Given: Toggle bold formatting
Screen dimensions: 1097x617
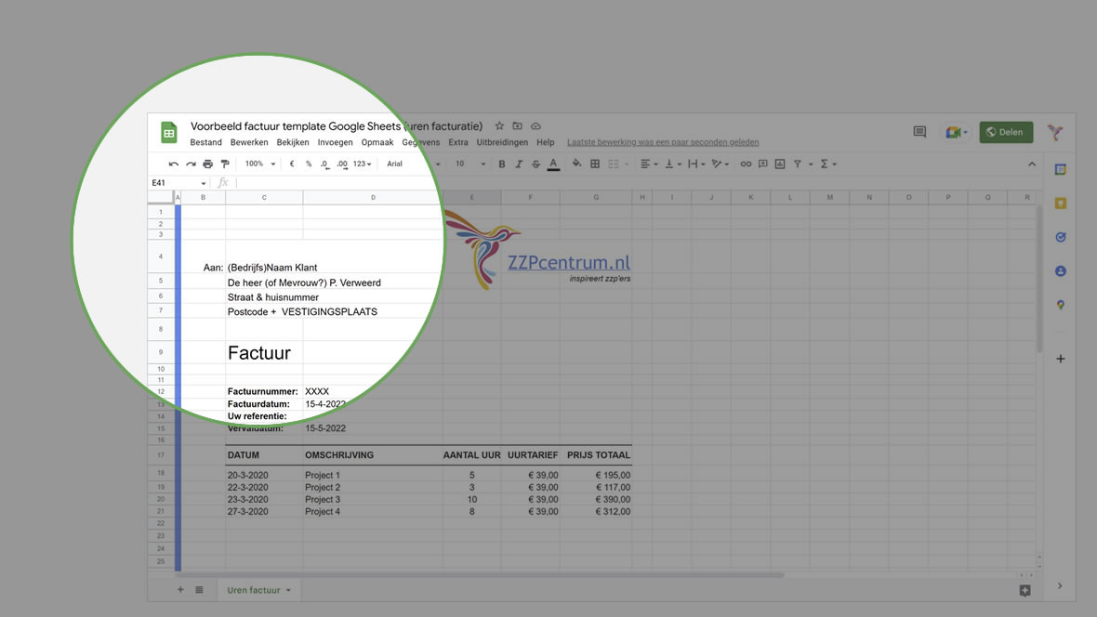Looking at the screenshot, I should 501,164.
